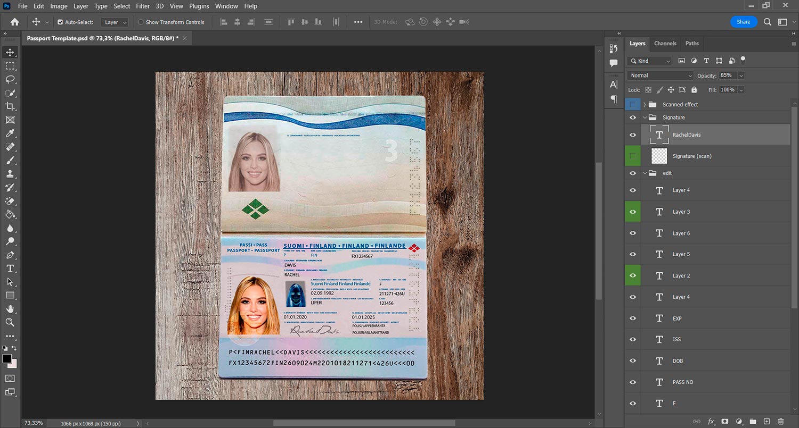The height and width of the screenshot is (428, 799).
Task: Hide the Layer 3 layer
Action: pyautogui.click(x=633, y=212)
